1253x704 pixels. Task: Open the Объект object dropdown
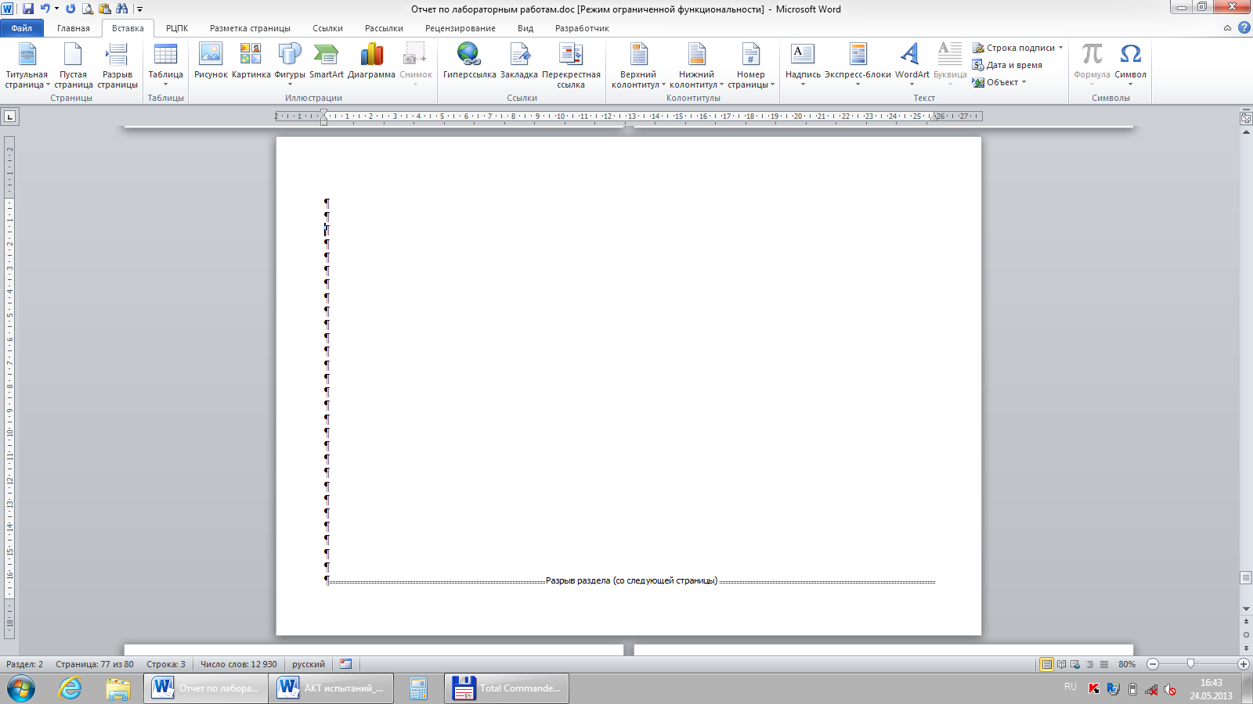click(999, 82)
